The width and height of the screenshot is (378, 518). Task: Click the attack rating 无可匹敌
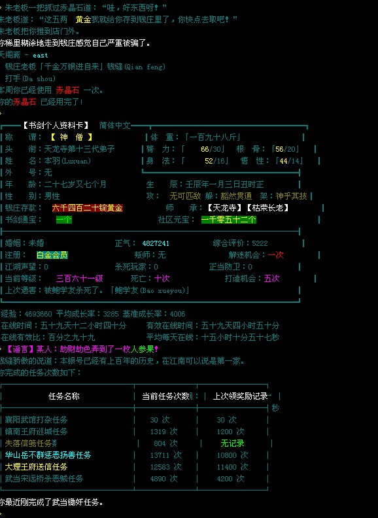click(185, 196)
